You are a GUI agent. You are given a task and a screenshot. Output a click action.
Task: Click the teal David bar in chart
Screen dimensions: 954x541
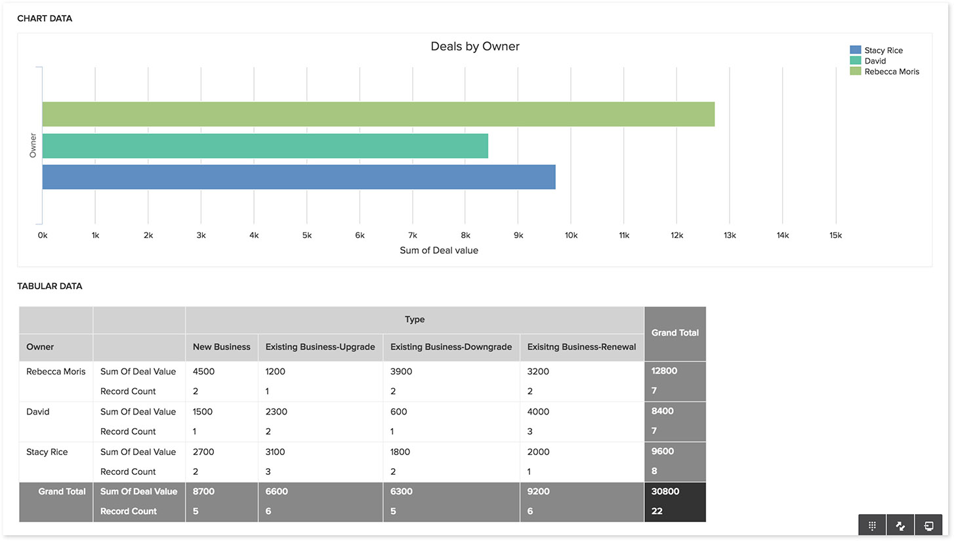click(265, 146)
